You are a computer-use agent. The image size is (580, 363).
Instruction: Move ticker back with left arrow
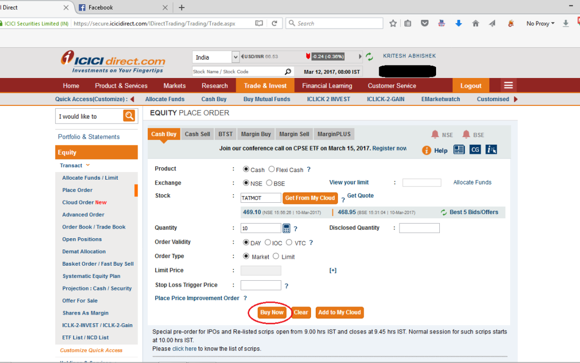(x=242, y=56)
